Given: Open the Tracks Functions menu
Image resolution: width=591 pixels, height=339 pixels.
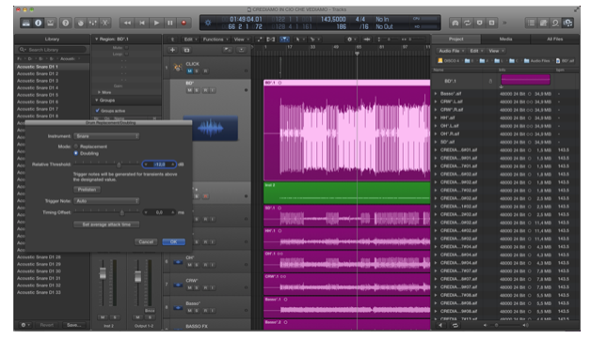Looking at the screenshot, I should coord(215,39).
